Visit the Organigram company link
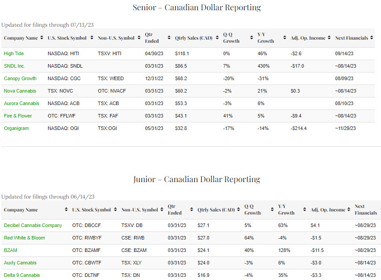 [16, 128]
